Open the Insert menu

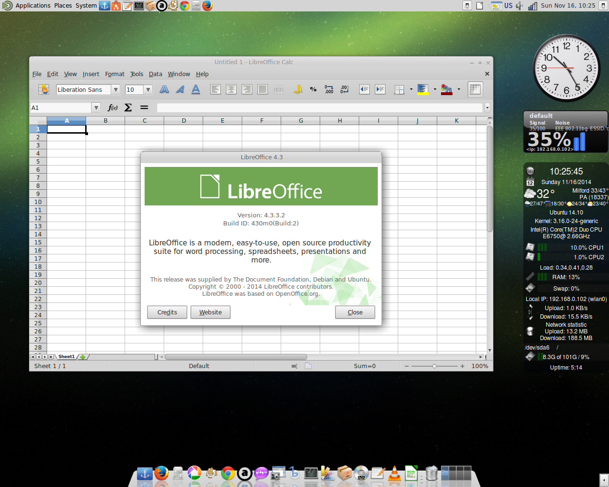coord(91,74)
